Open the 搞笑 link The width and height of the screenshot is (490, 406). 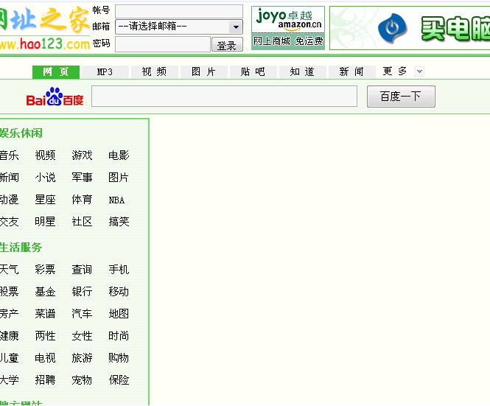click(119, 222)
